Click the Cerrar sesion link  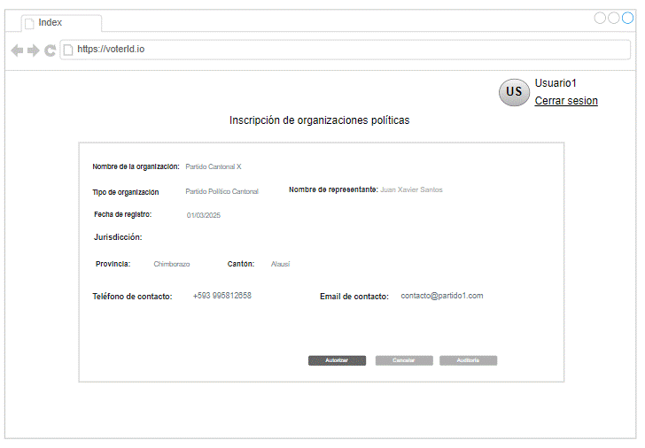566,101
